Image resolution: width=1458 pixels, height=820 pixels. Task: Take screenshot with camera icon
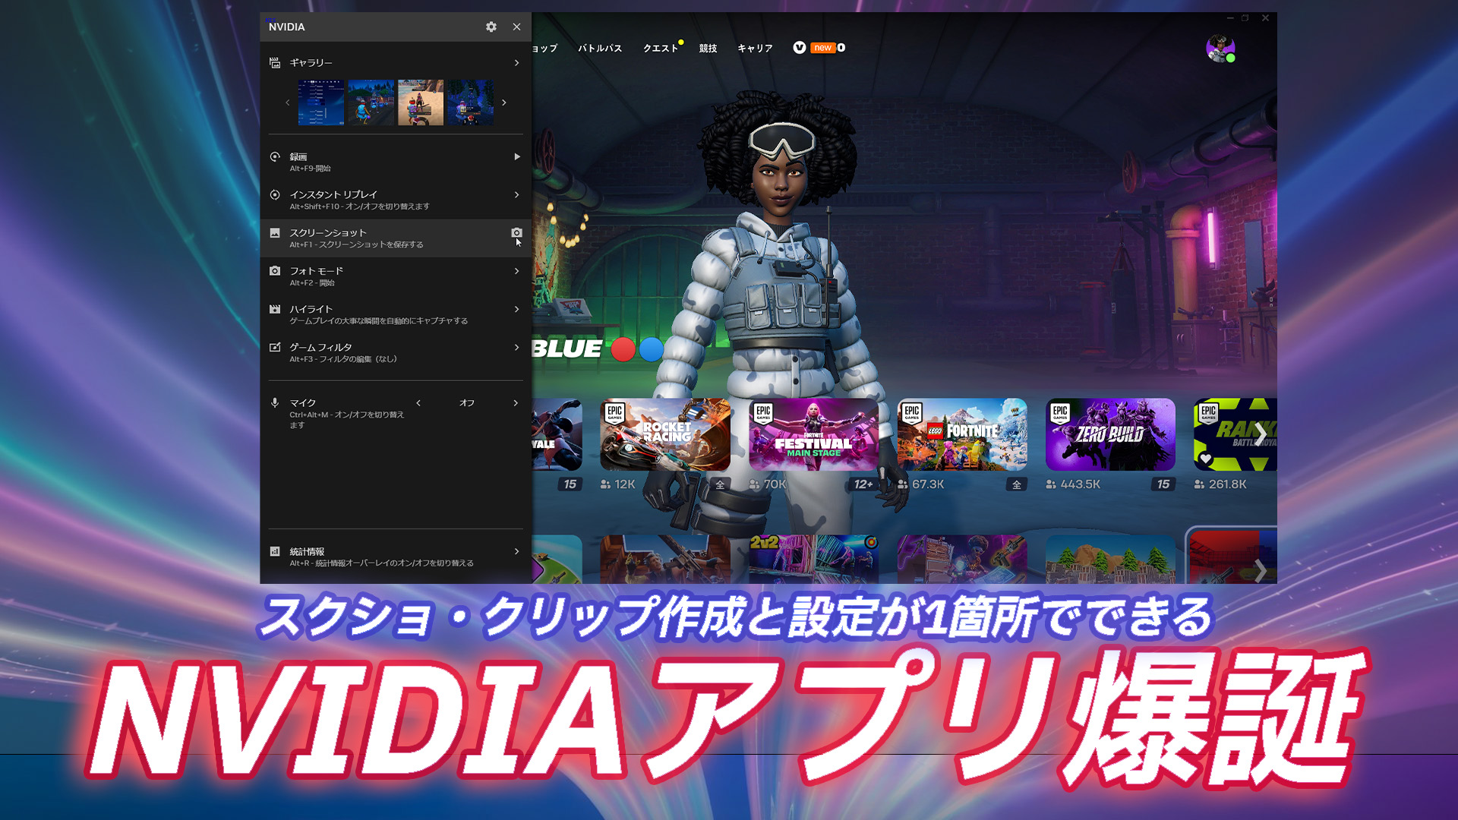pos(516,233)
